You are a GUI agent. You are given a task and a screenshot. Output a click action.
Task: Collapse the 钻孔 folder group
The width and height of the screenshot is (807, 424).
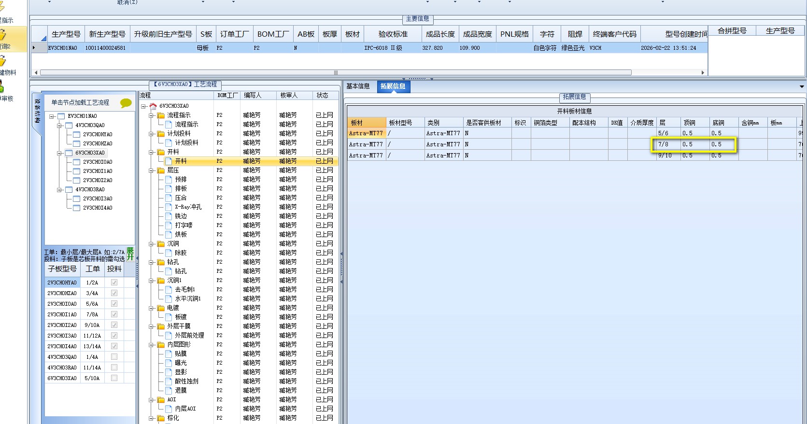point(151,262)
